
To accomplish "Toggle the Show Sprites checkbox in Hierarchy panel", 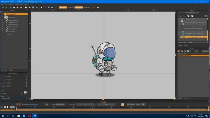I will (x=1, y=12).
